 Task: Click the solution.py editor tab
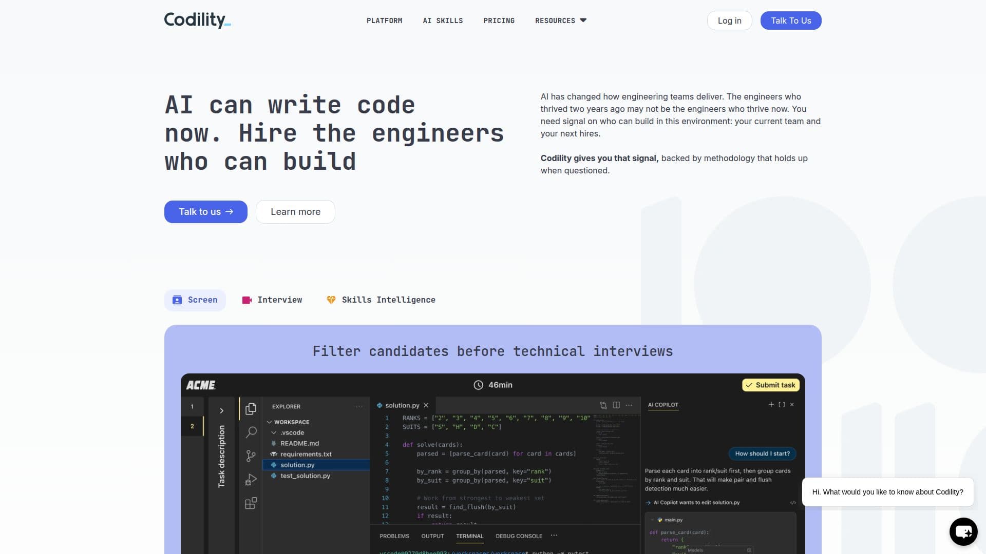pyautogui.click(x=403, y=405)
